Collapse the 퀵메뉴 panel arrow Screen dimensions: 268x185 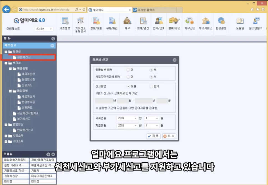pyautogui.click(x=53, y=154)
